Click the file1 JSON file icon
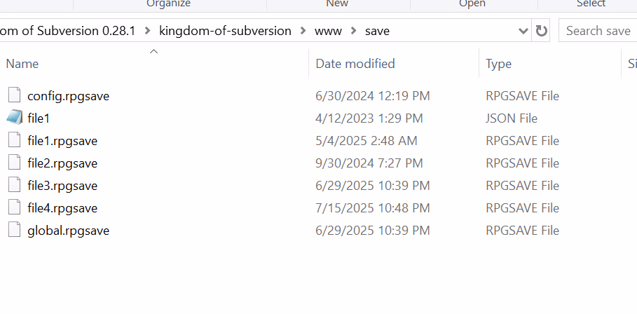This screenshot has height=314, width=637. [x=14, y=118]
